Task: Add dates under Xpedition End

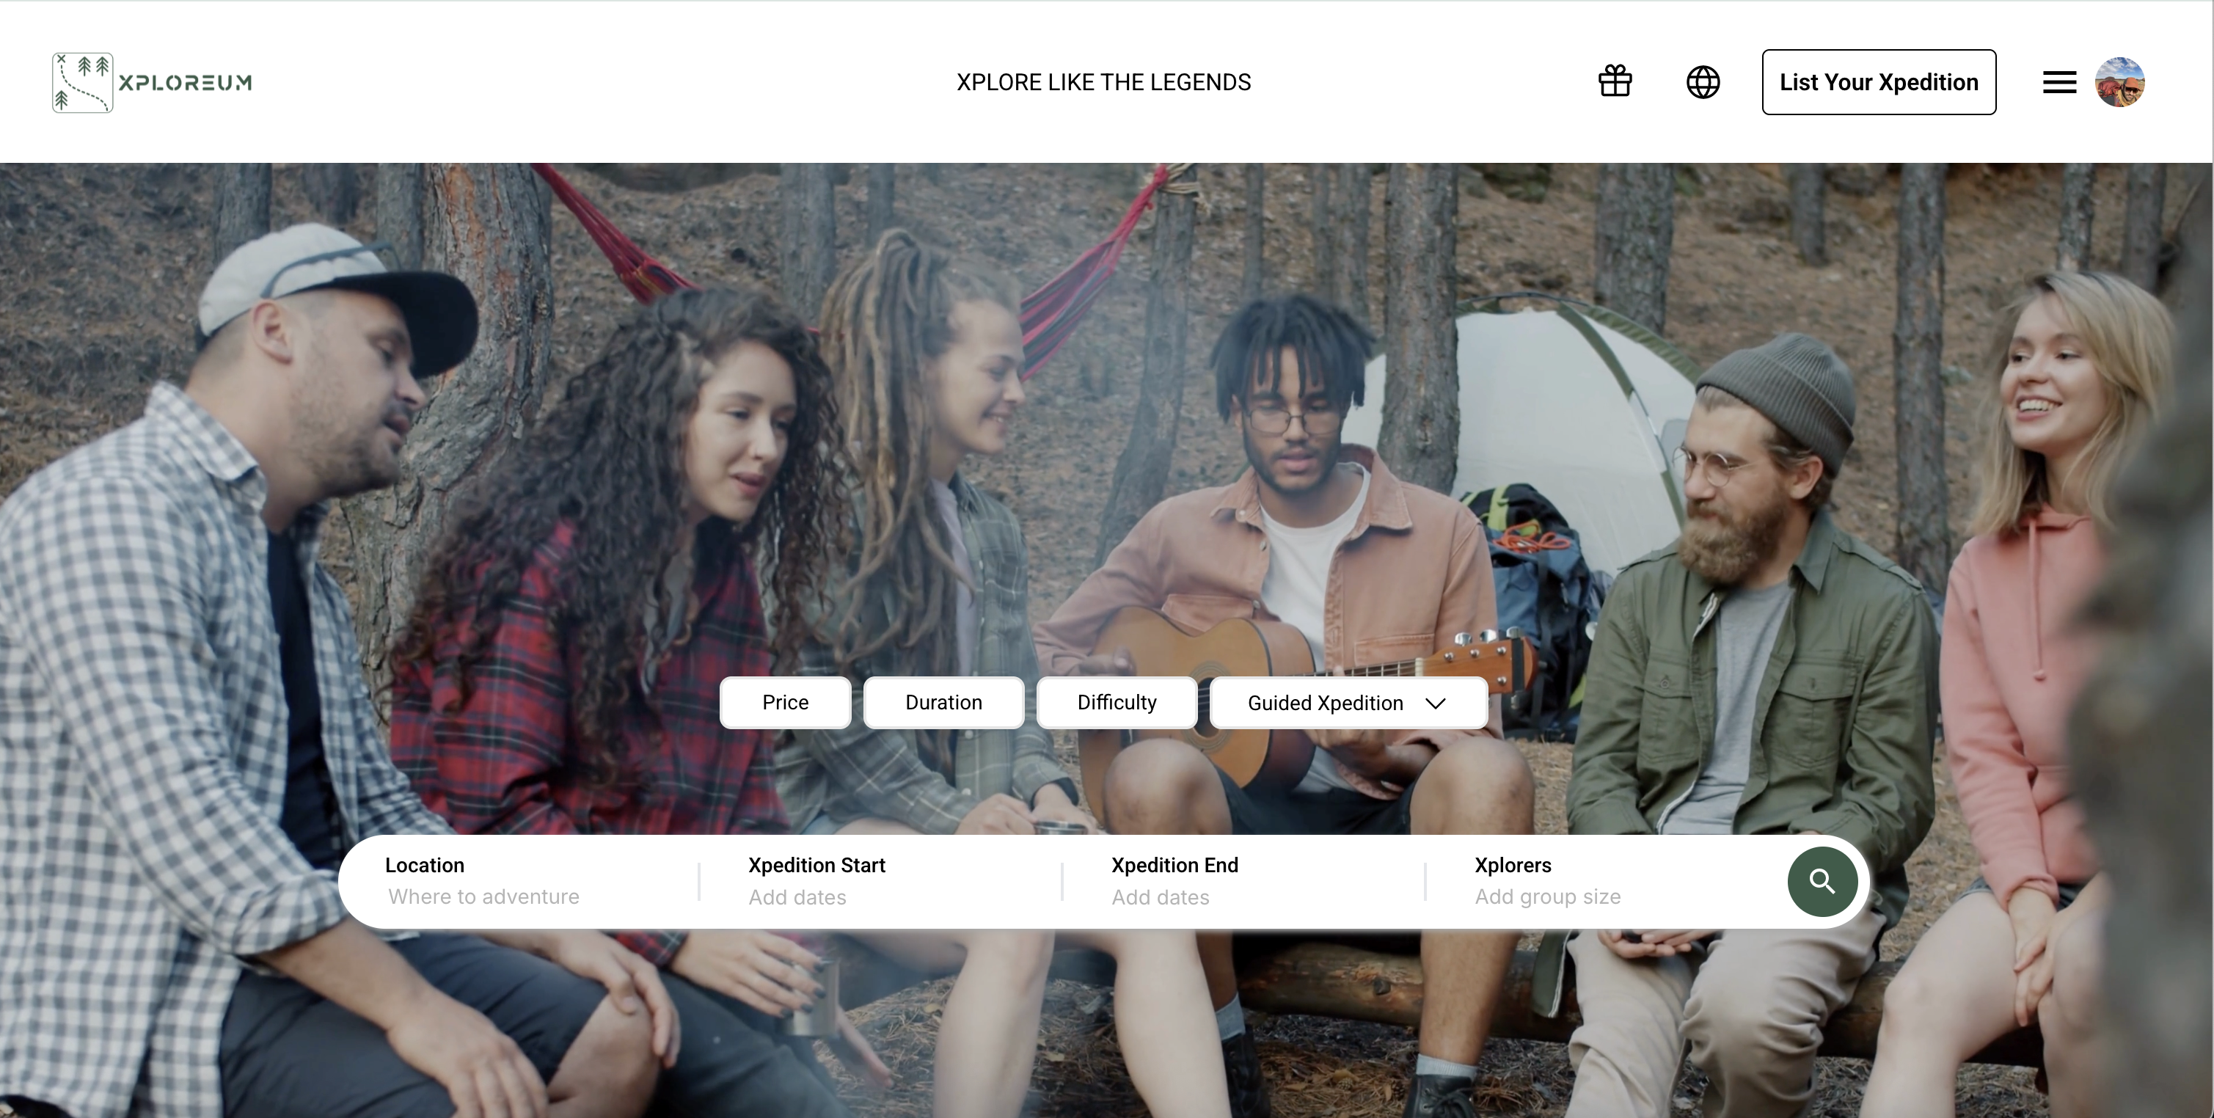Action: pyautogui.click(x=1161, y=897)
